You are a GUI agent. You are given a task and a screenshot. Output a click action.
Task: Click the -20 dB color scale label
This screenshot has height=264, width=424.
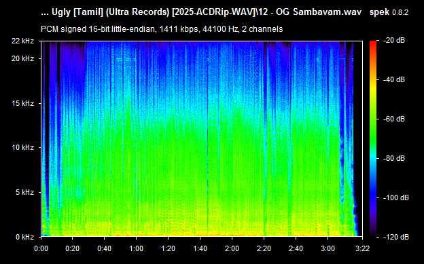[394, 41]
